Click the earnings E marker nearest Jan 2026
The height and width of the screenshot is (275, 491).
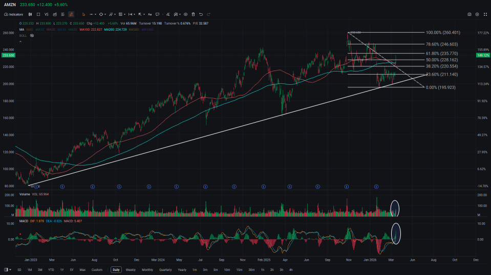376,187
